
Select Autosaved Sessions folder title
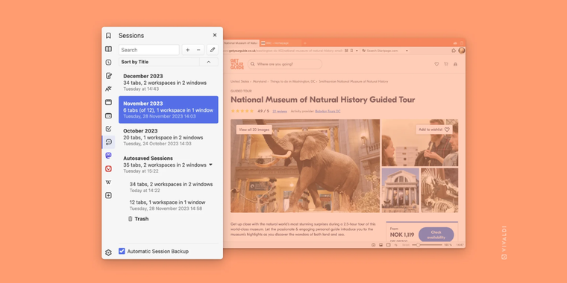148,158
